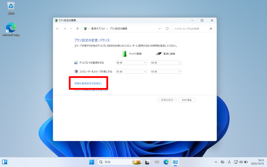Open the recent locations chevron
This screenshot has width=267, height=167.
click(x=71, y=29)
